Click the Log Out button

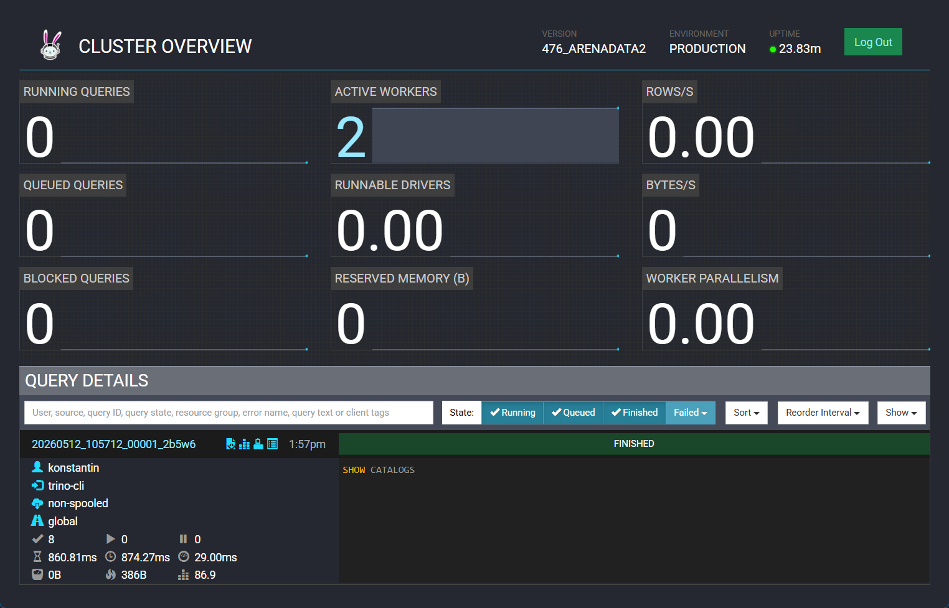tap(873, 42)
